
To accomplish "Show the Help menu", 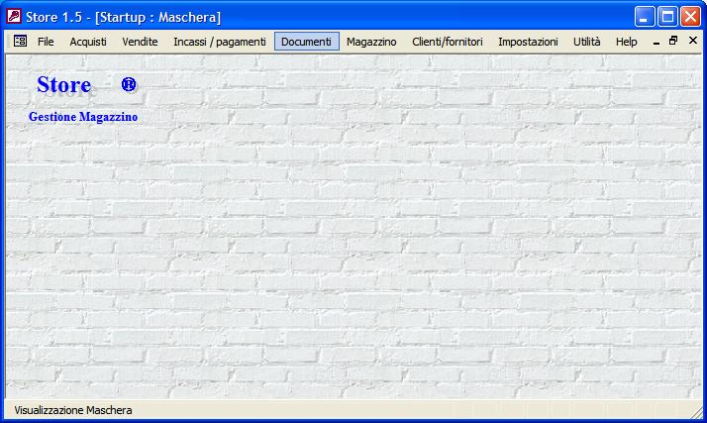I will (x=626, y=42).
